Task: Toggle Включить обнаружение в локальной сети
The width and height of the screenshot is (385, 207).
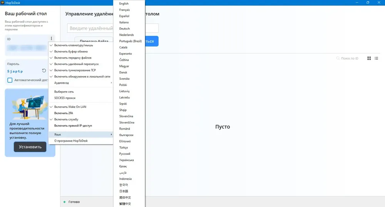Action: click(81, 77)
